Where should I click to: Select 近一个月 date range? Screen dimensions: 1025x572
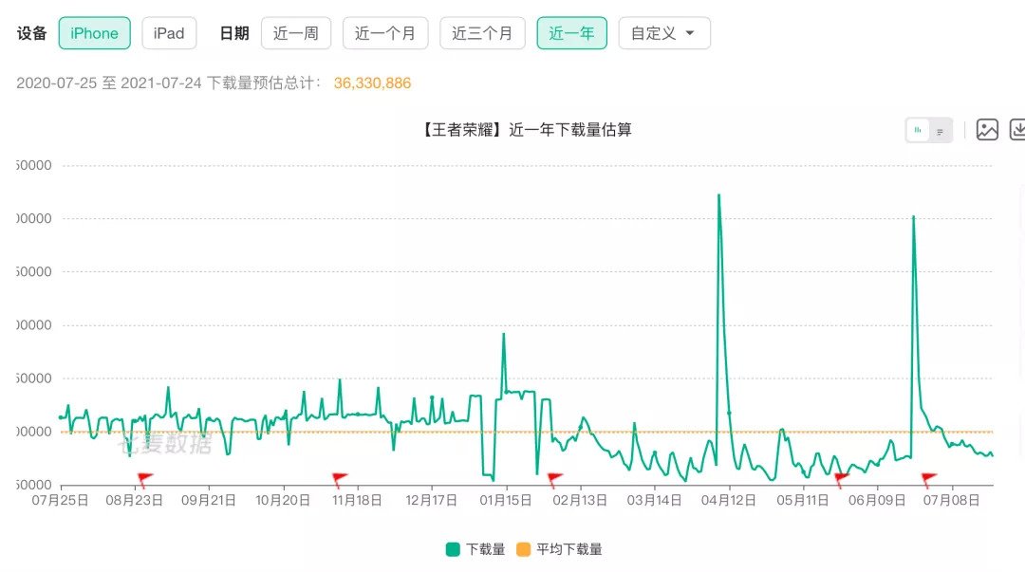[x=385, y=33]
